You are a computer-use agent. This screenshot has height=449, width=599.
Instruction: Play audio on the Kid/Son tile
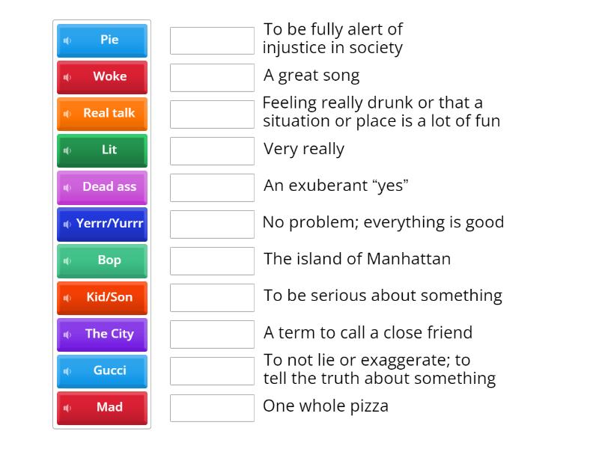(66, 297)
